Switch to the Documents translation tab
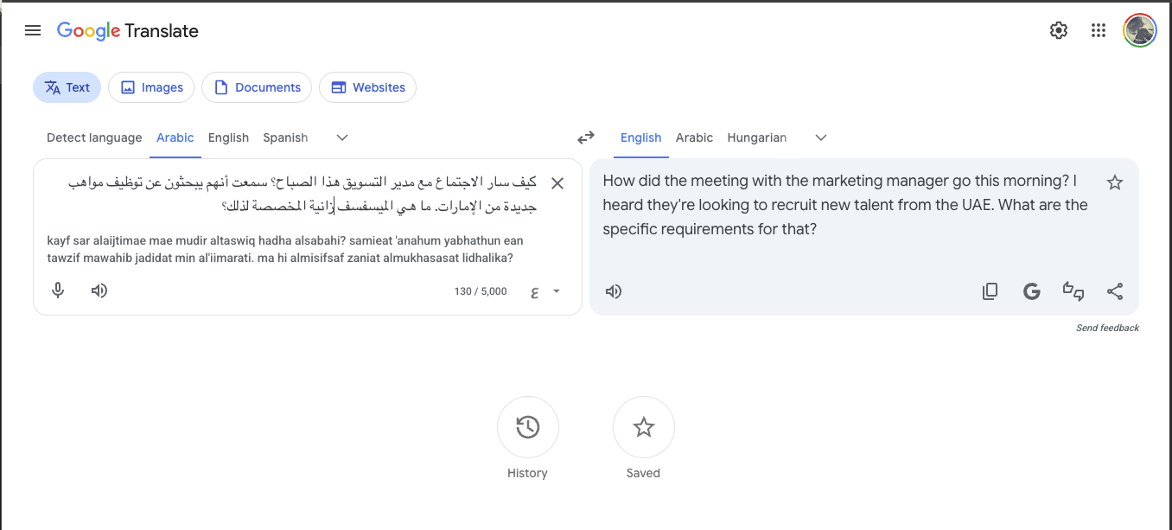 (256, 86)
